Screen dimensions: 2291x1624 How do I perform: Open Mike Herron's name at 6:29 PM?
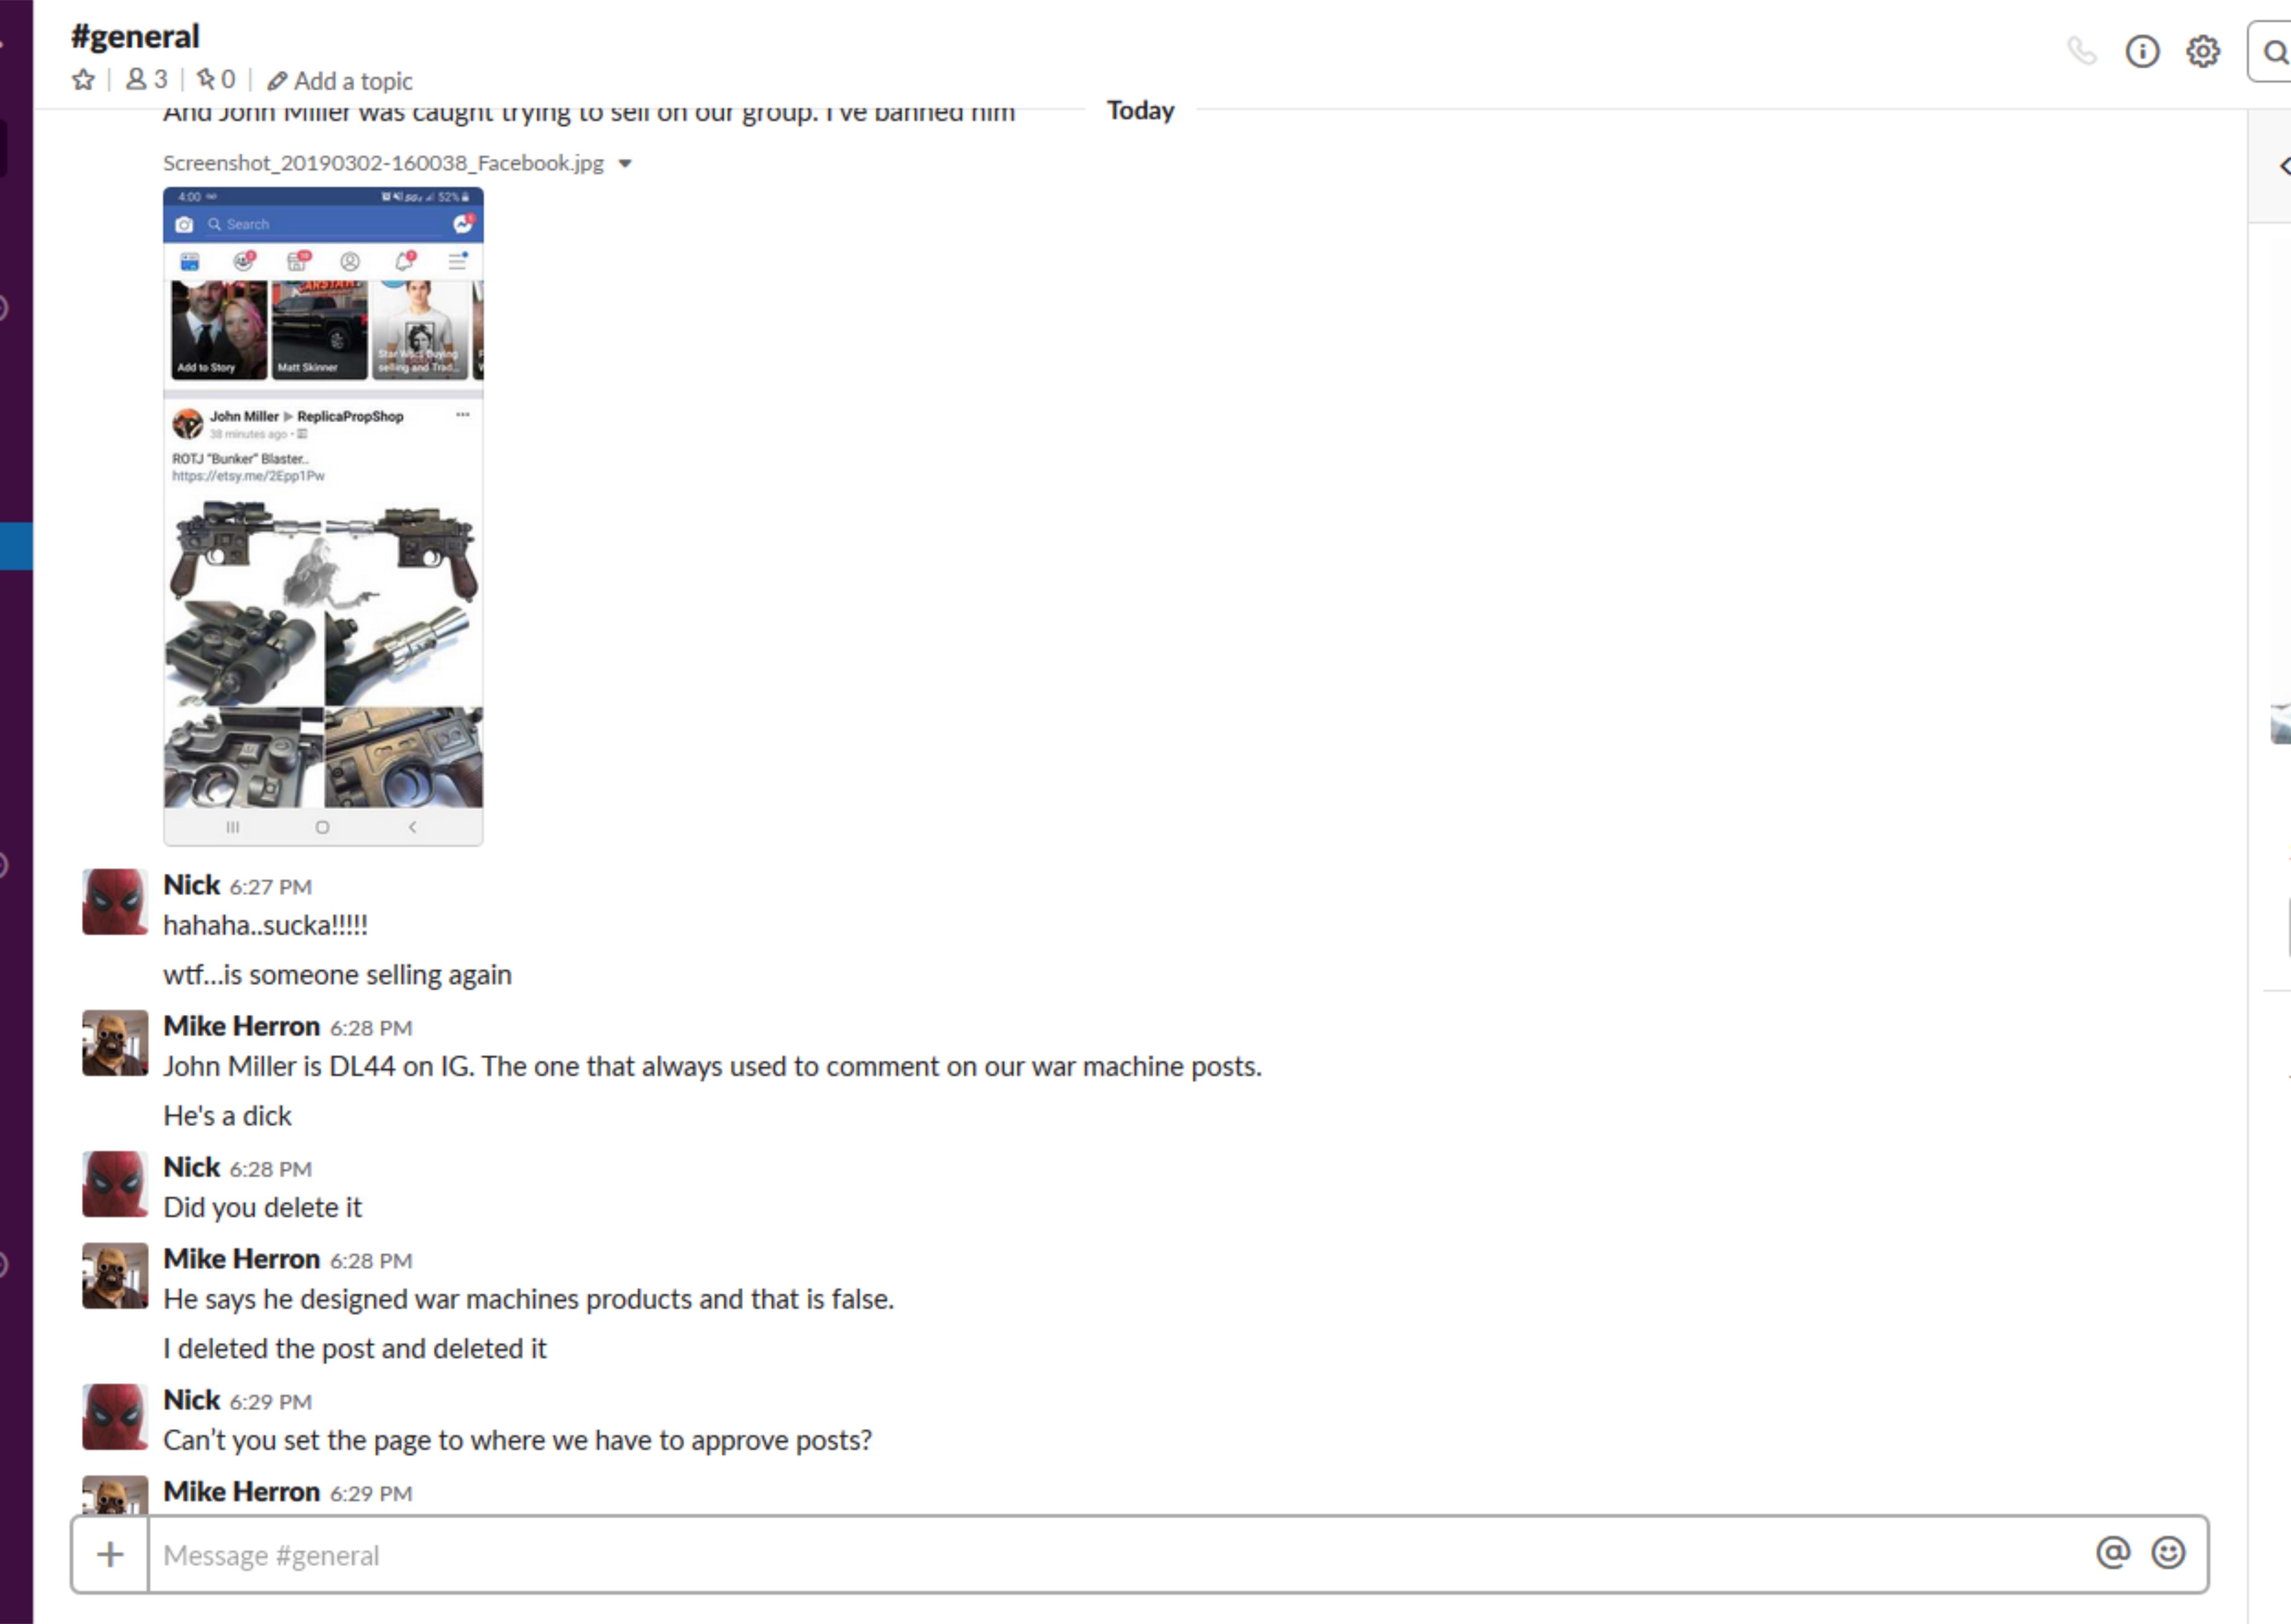(x=241, y=1492)
